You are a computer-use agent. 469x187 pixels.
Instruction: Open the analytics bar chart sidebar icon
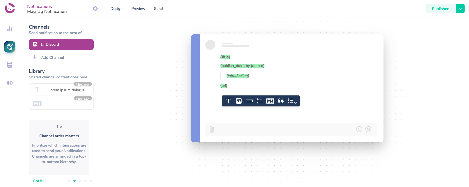[10, 29]
